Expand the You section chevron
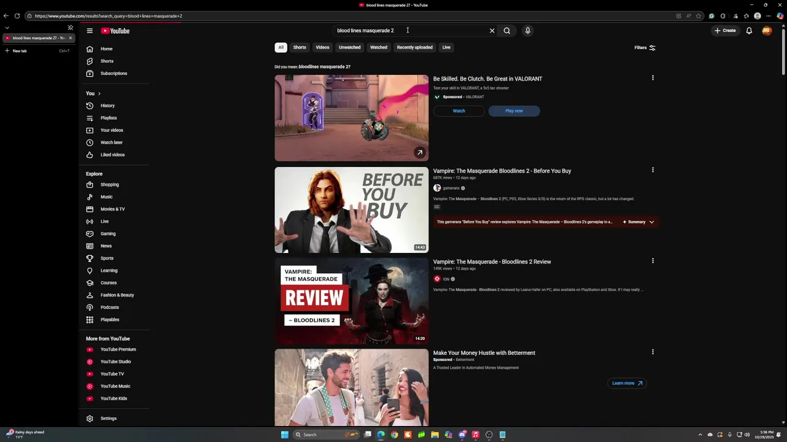Viewport: 787px width, 442px height. [99, 93]
